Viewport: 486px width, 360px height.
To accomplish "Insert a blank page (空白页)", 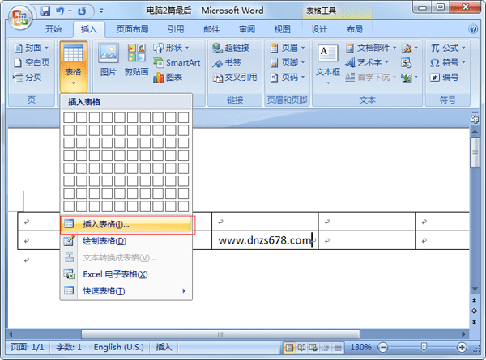I will [x=31, y=62].
